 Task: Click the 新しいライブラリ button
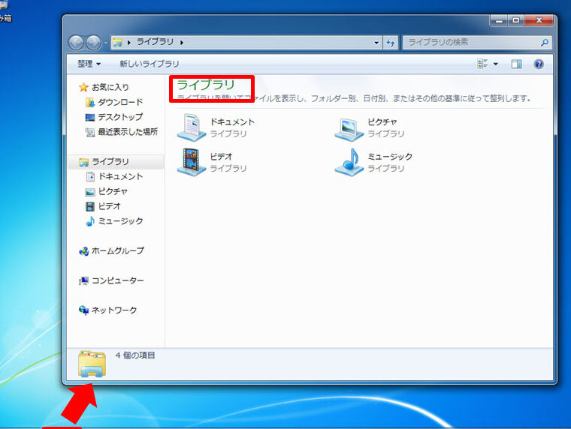(x=149, y=64)
